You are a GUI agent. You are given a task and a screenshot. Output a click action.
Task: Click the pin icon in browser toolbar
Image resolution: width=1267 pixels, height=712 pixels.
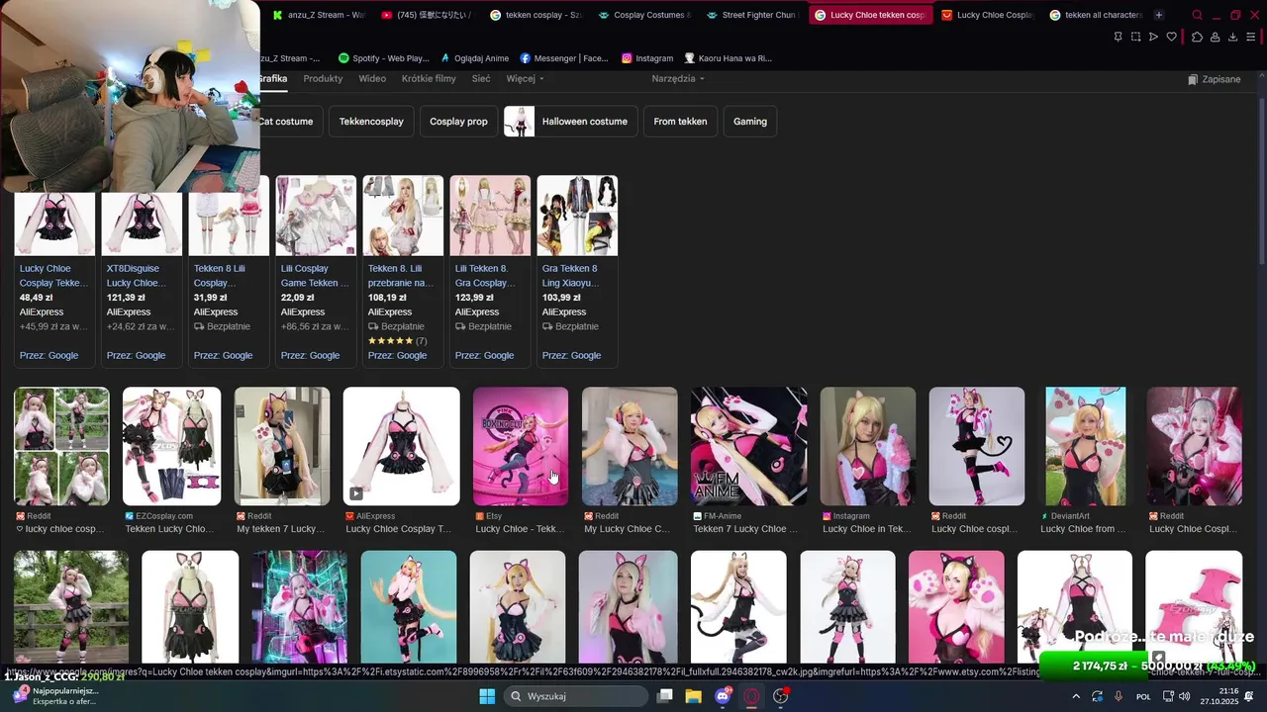click(x=1119, y=37)
